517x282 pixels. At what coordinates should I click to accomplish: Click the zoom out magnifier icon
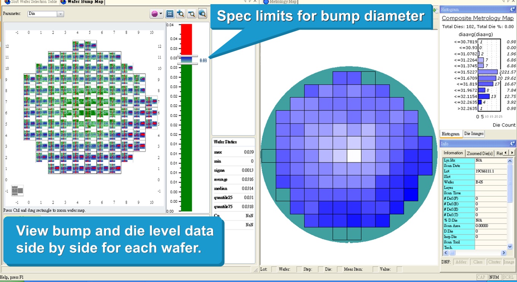pos(192,14)
